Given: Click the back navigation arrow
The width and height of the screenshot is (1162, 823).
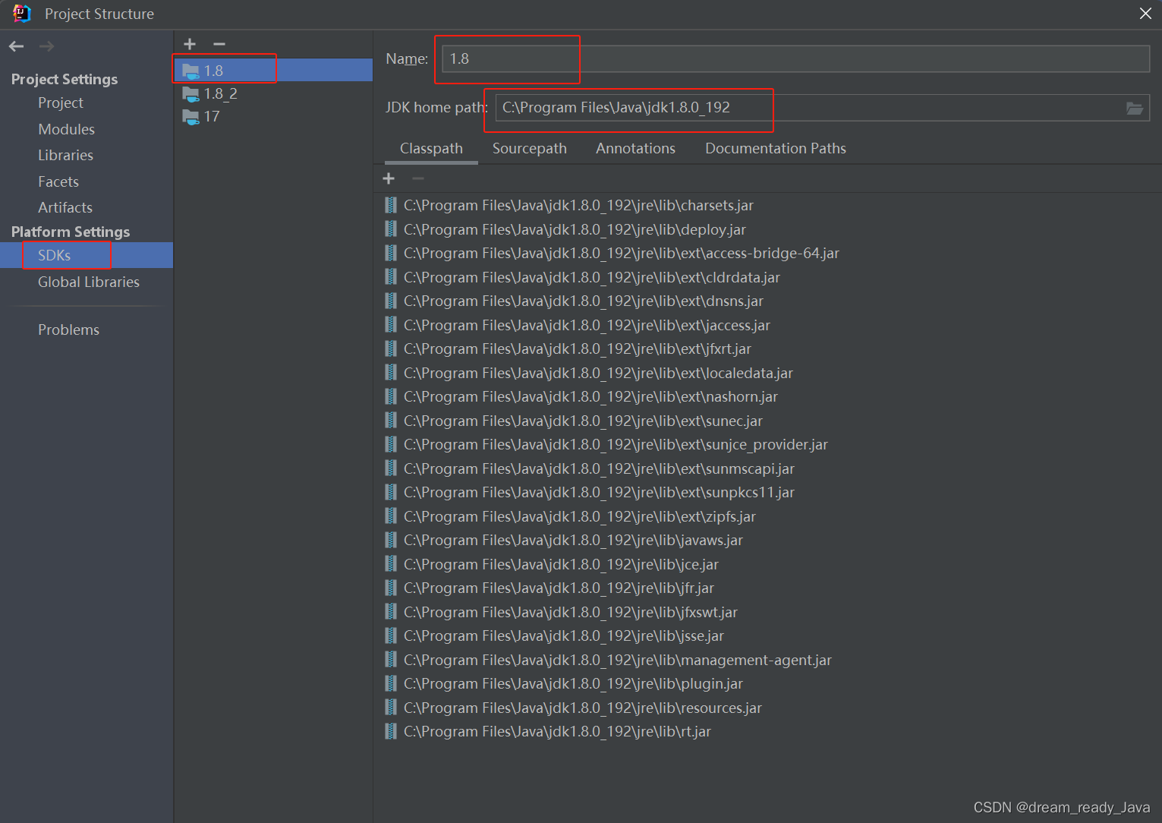Looking at the screenshot, I should pos(16,46).
